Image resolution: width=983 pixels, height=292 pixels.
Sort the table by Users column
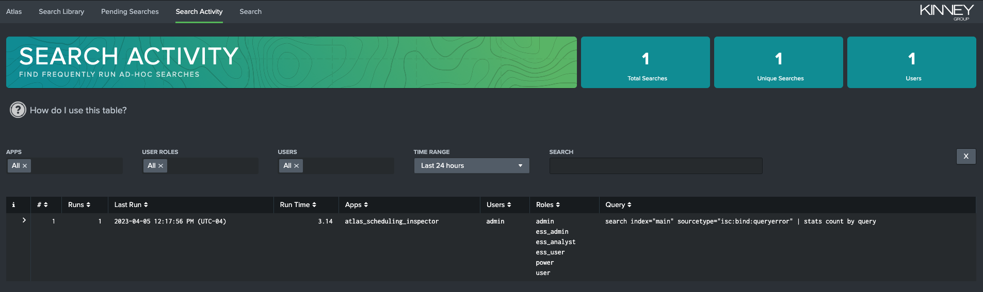tap(498, 204)
